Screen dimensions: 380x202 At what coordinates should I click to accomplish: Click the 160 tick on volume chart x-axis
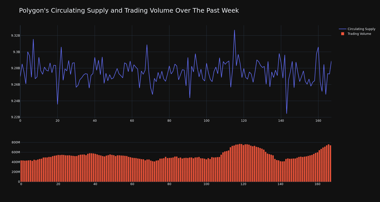(x=317, y=184)
